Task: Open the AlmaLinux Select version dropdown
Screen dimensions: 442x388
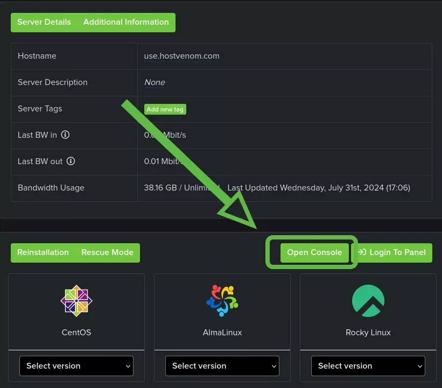Action: click(222, 366)
